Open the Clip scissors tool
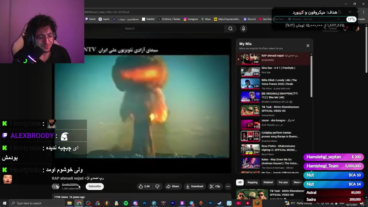 pyautogui.click(x=215, y=186)
